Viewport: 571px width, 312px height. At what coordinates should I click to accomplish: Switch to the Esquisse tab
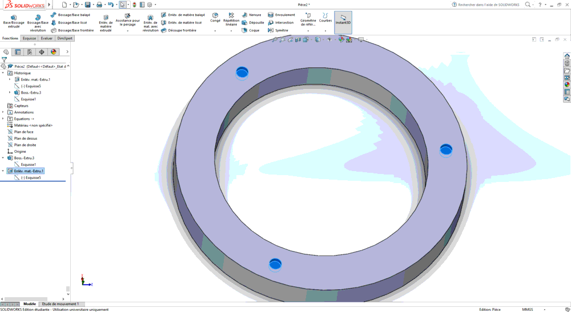point(30,38)
